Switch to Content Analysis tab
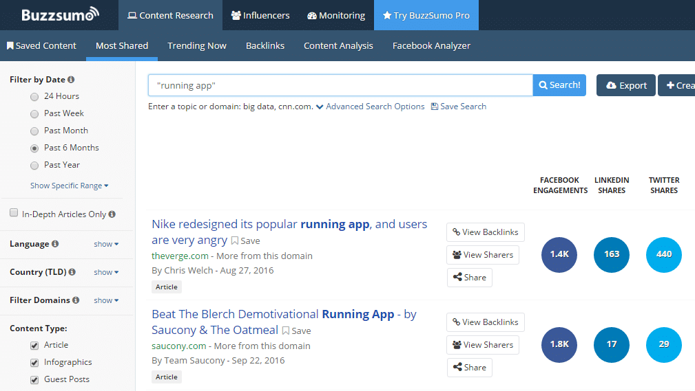The width and height of the screenshot is (695, 391). [338, 45]
